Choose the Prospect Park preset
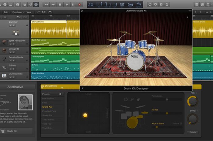This screenshot has height=141, width=213. tap(49, 111)
